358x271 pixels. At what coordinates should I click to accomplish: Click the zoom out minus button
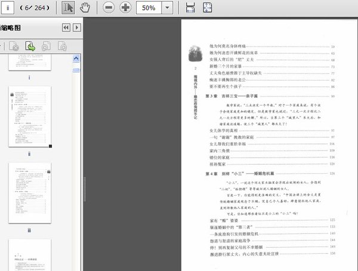coord(108,8)
